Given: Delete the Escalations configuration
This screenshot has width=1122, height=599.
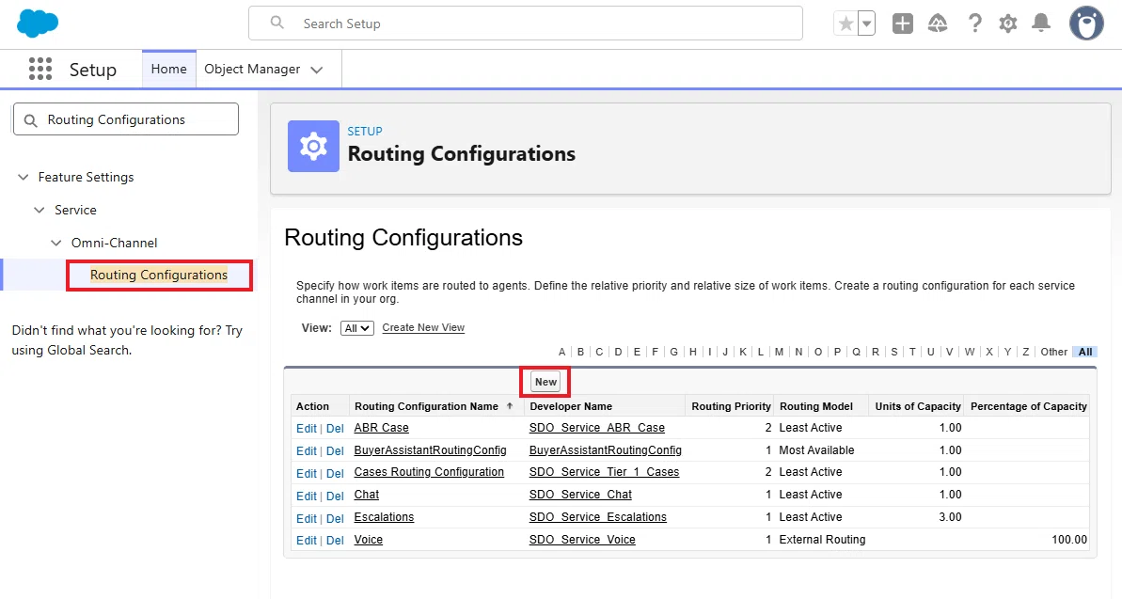Looking at the screenshot, I should [335, 518].
